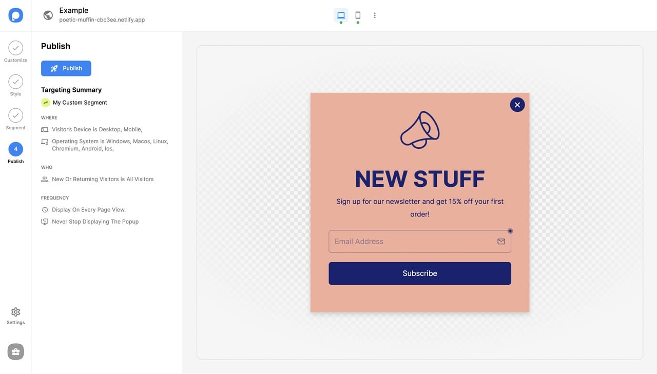657x374 pixels.
Task: Select the Publish step numbered 4
Action: [15, 150]
